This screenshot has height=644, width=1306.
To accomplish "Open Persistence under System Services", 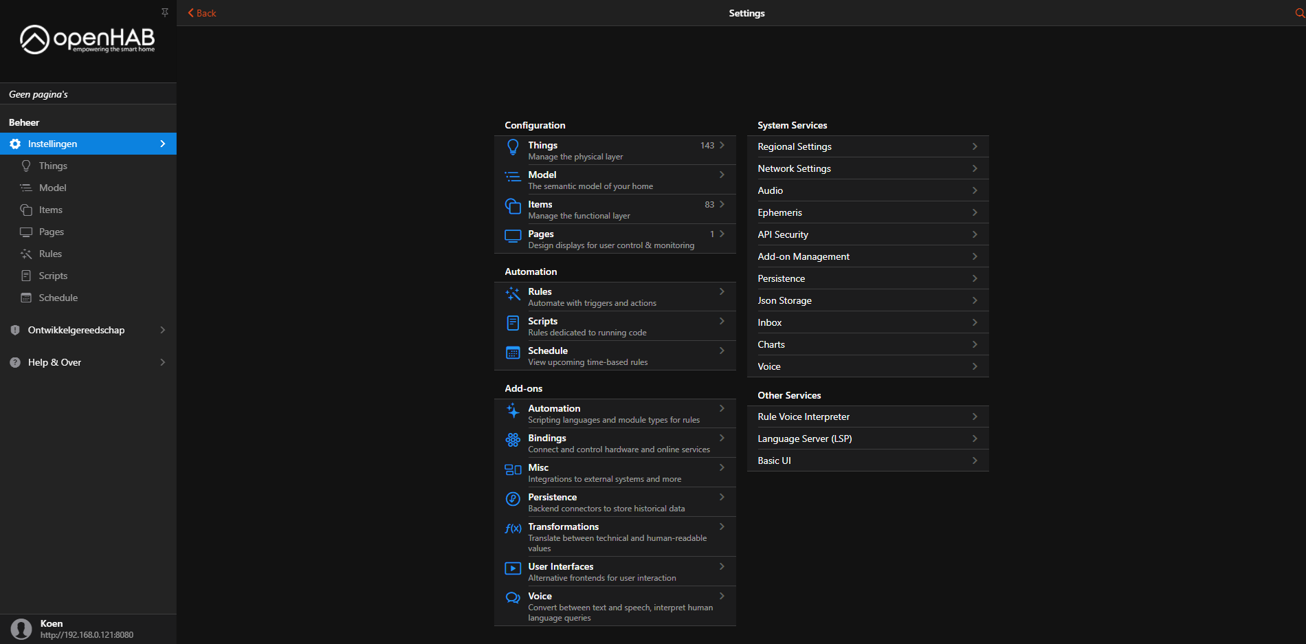I will point(867,278).
